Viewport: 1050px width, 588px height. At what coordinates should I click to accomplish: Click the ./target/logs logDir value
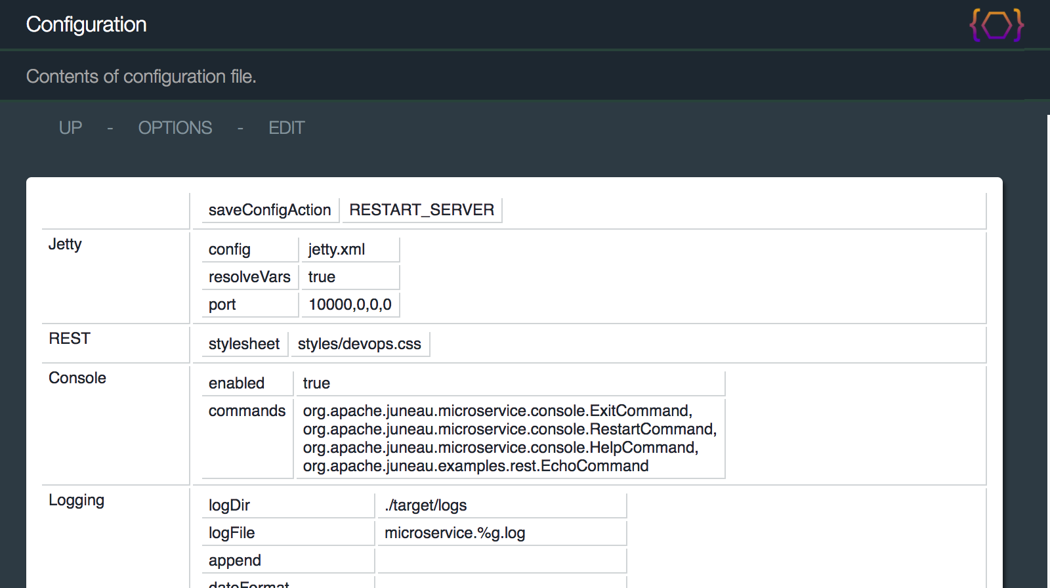426,505
